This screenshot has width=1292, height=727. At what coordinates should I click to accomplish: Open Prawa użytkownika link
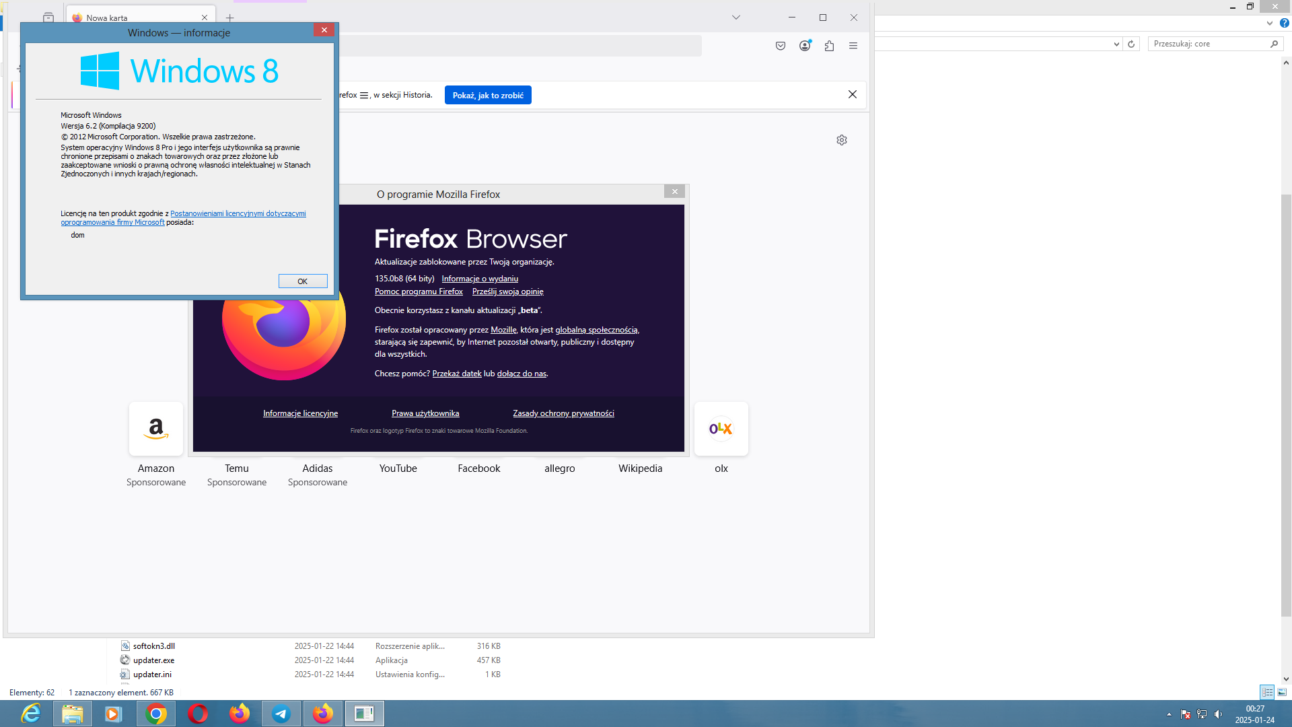click(x=425, y=413)
